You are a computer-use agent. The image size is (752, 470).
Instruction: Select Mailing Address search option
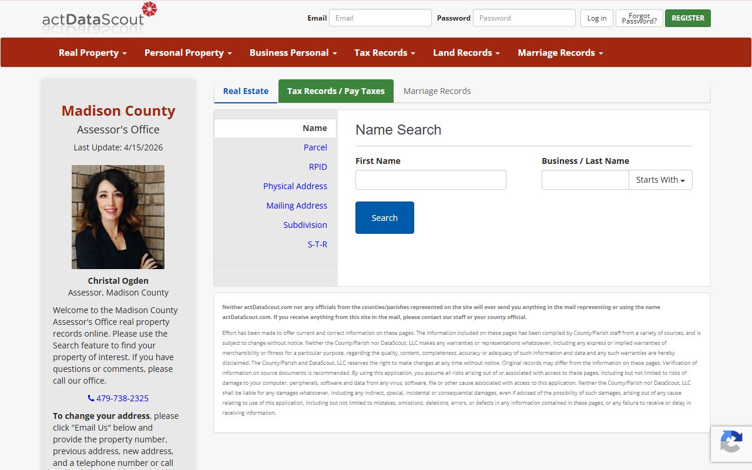[x=297, y=206]
